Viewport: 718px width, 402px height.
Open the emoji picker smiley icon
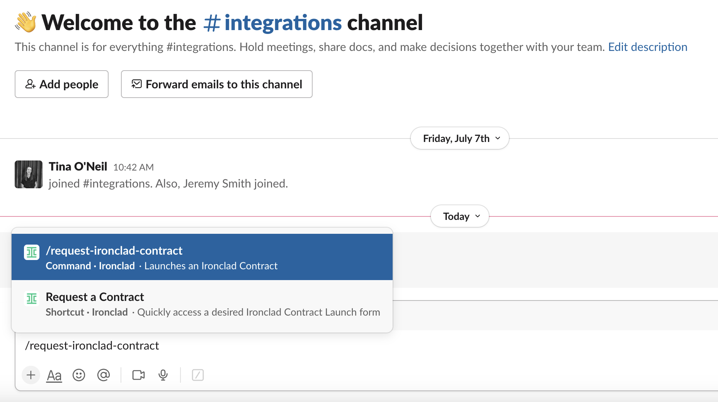[79, 375]
